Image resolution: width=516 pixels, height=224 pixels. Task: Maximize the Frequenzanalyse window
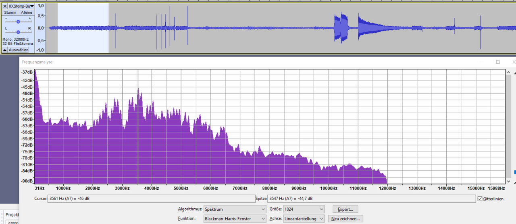coord(498,62)
